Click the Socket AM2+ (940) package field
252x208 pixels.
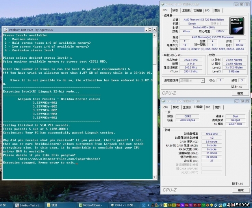(x=204, y=28)
